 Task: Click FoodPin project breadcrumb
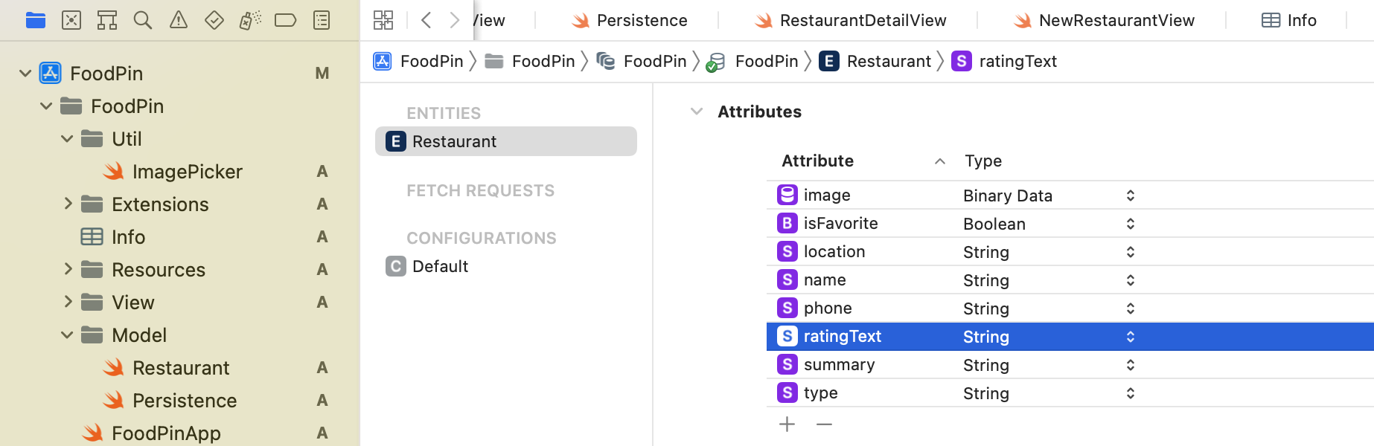[x=418, y=61]
